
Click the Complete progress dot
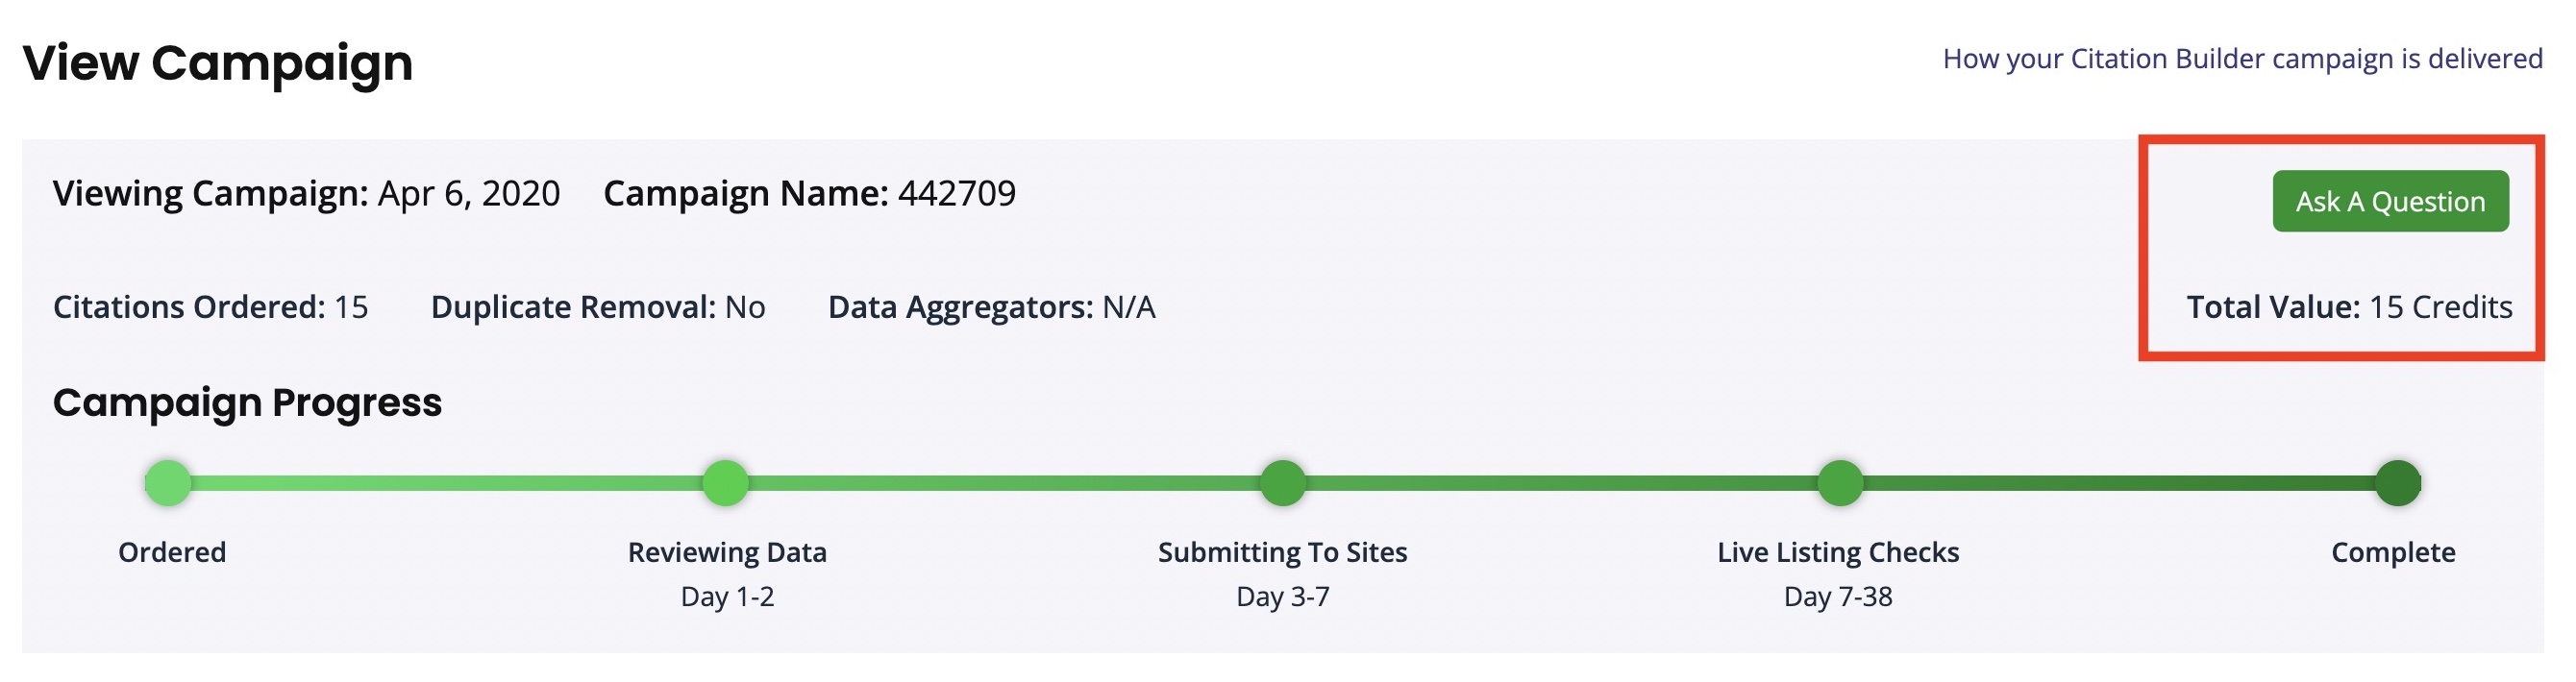tap(2397, 483)
